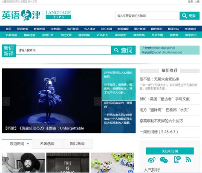
Task: Open the small robots news thumbnail
Action: (x=113, y=163)
